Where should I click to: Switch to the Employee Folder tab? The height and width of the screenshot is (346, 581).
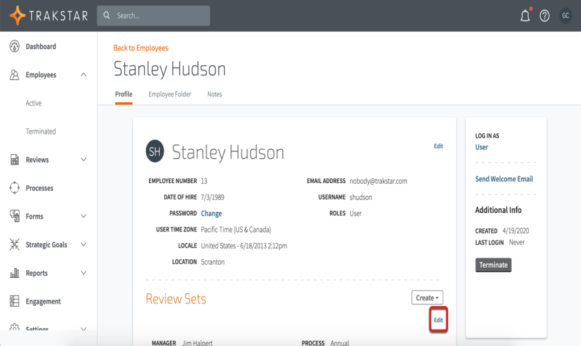pyautogui.click(x=170, y=94)
